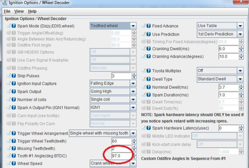
Task: Click help icon beside Spark A Output Pin
Action: 14,108
